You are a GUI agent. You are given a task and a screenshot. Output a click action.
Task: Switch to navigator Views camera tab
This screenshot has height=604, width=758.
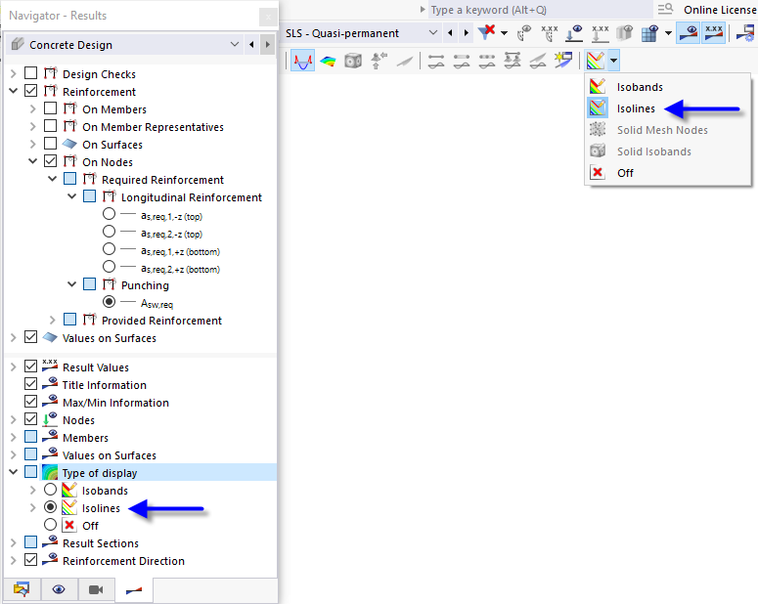pyautogui.click(x=96, y=589)
